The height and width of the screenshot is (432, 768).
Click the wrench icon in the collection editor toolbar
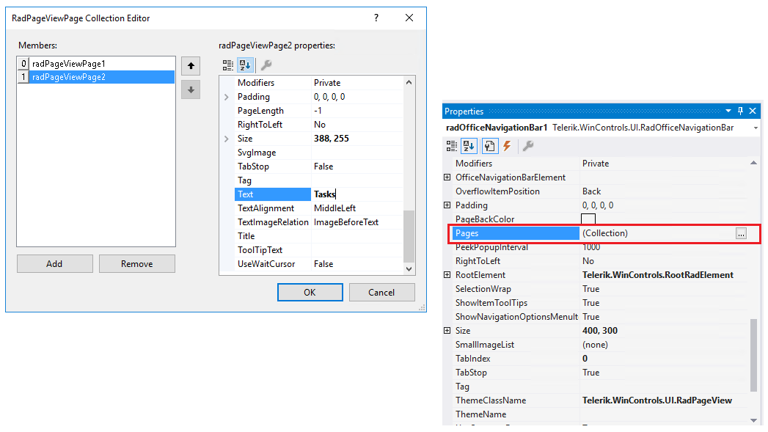point(266,65)
